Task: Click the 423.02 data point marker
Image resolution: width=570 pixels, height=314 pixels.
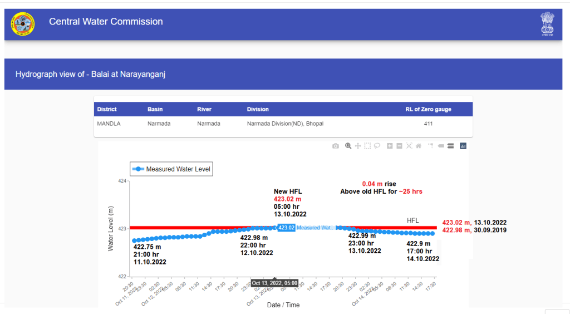Action: pos(275,227)
